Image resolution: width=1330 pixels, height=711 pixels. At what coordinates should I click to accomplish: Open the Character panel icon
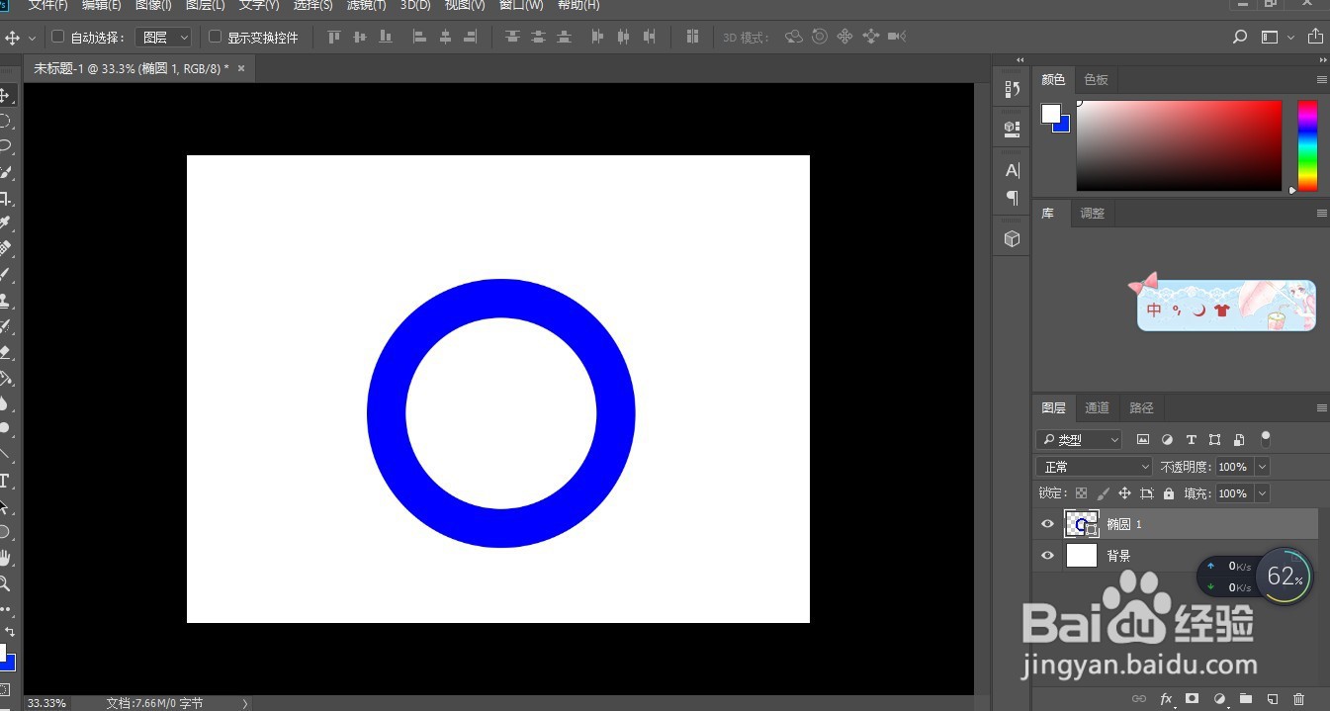pyautogui.click(x=1012, y=170)
